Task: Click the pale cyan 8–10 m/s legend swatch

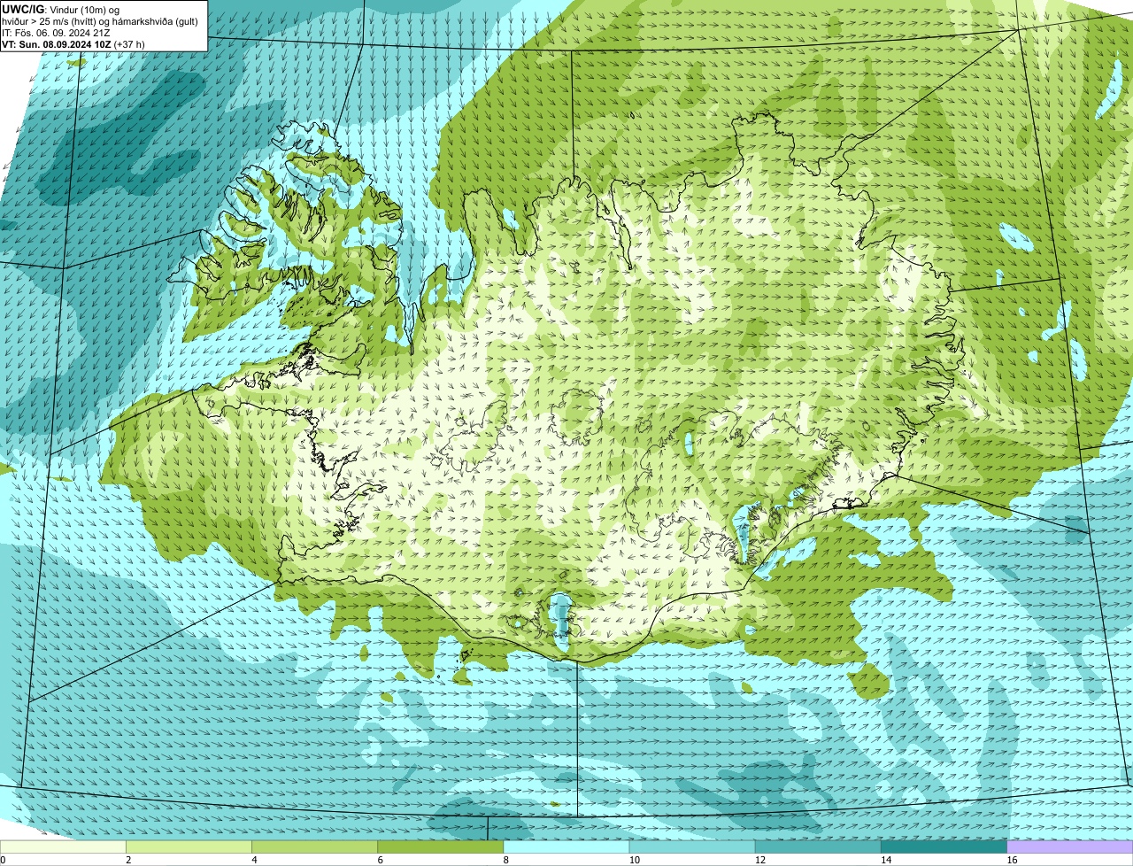Action: 566,847
